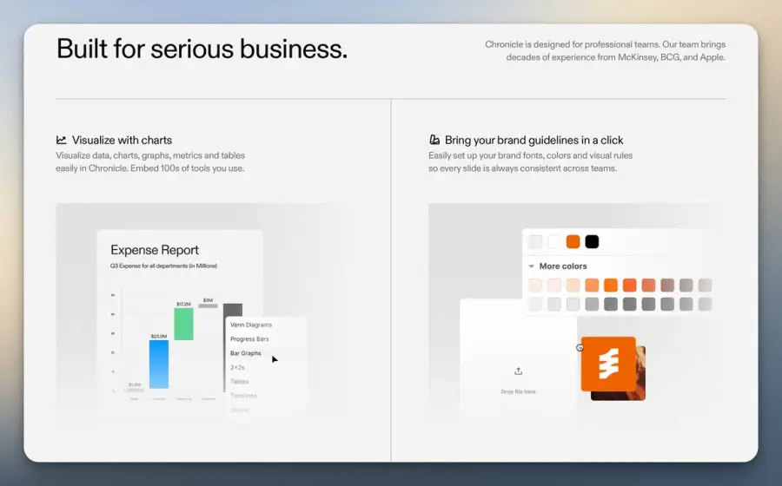
Task: Pick the darkest gray swatch in the gray row
Action: (629, 305)
